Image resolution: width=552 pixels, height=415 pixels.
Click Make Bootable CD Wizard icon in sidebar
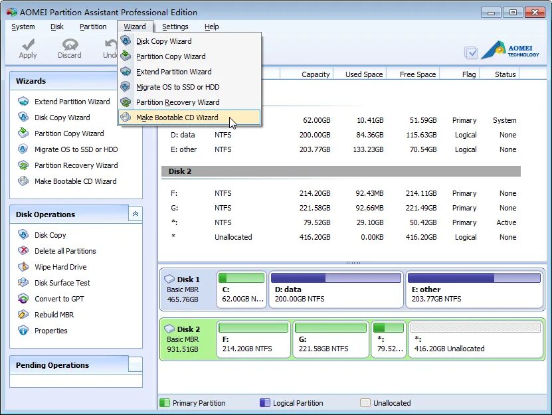click(x=23, y=181)
